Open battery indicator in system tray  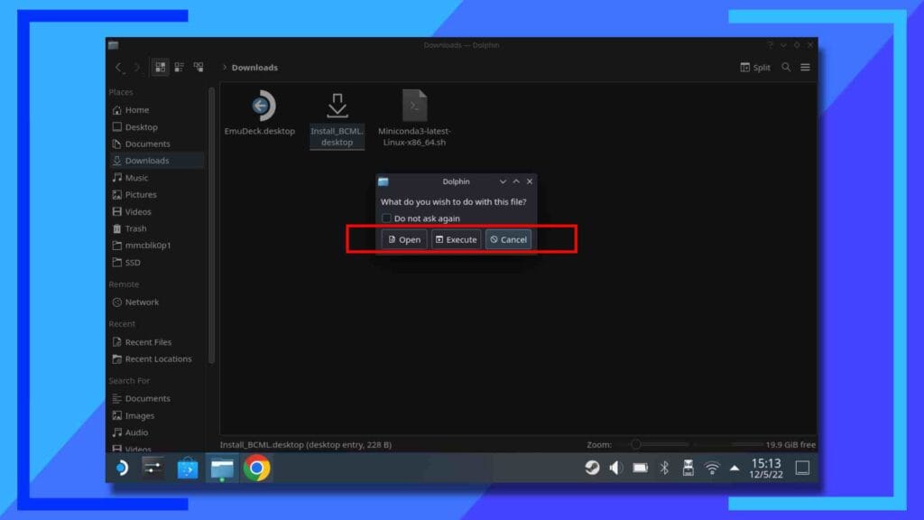click(x=640, y=468)
